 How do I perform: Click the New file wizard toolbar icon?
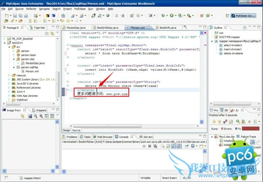5,16
